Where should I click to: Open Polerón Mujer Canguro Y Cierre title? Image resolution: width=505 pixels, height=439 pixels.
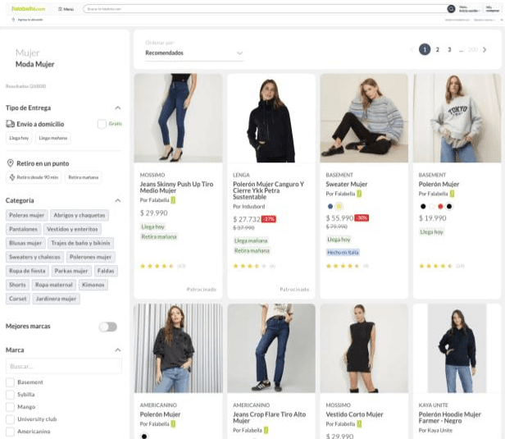click(x=268, y=190)
